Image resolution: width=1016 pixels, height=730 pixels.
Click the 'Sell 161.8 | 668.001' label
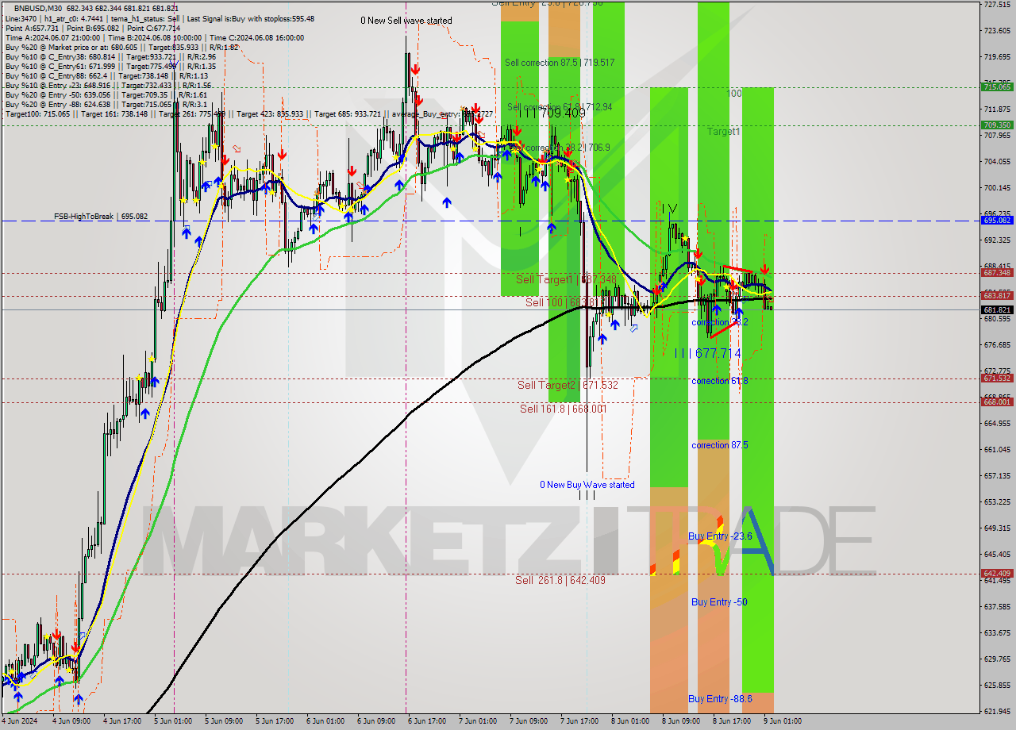point(563,409)
